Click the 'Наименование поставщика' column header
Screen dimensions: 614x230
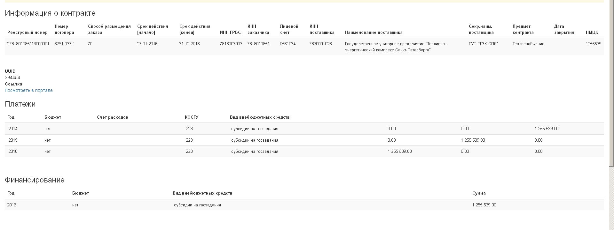[x=374, y=32]
